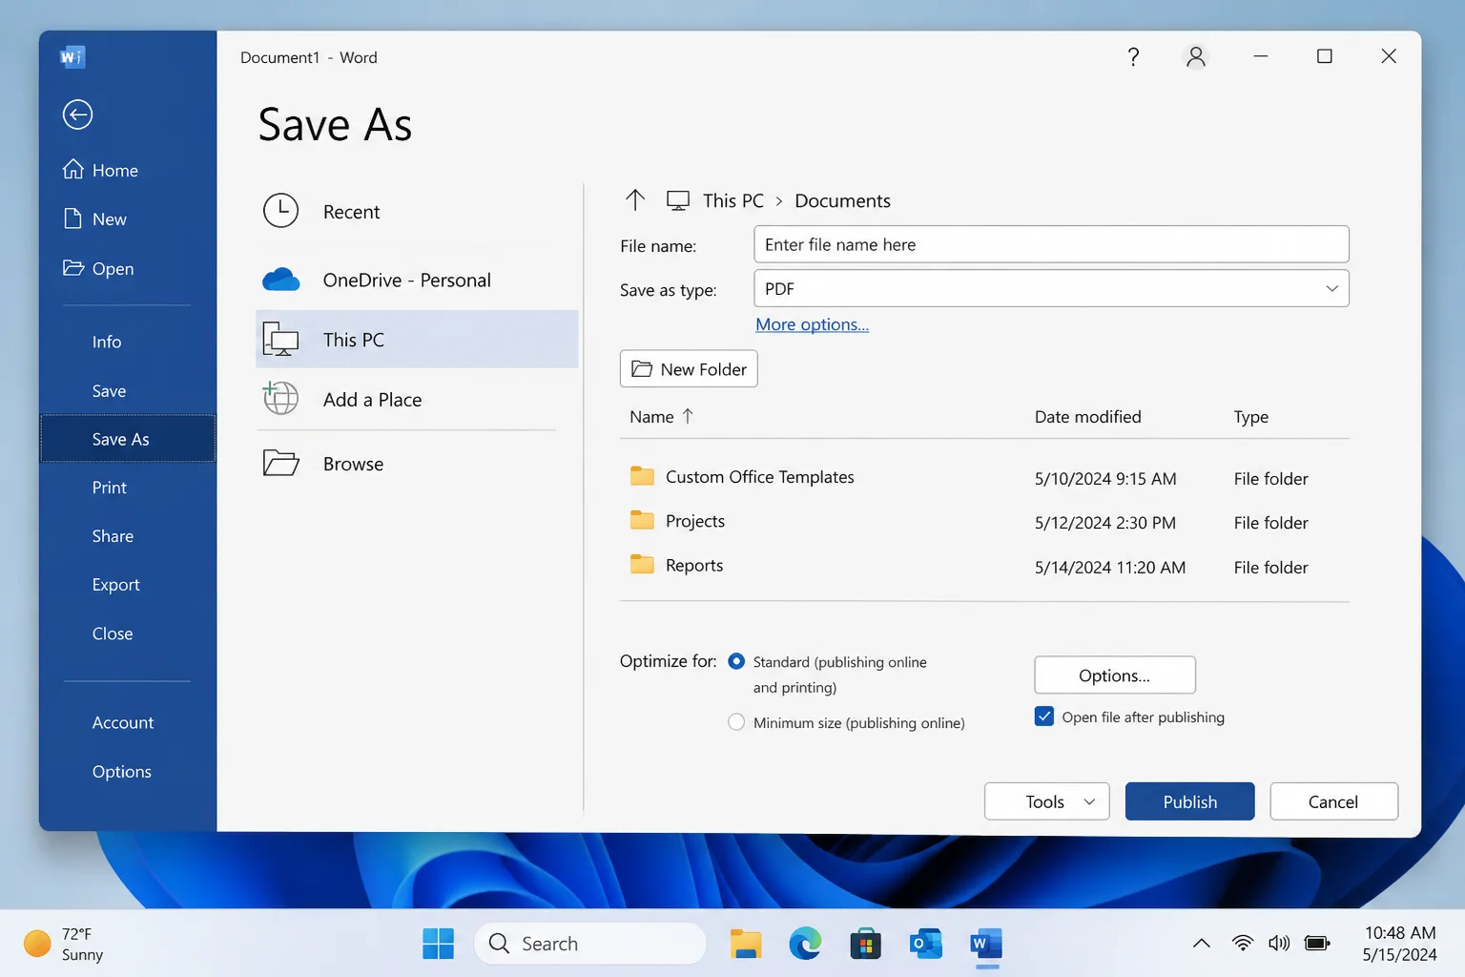Click the OneDrive cloud icon
This screenshot has height=977, width=1465.
pos(280,280)
